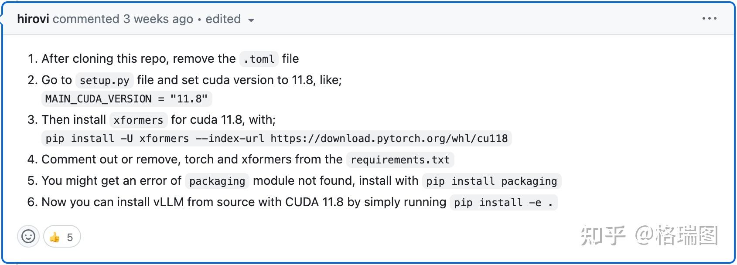Image resolution: width=737 pixels, height=265 pixels.
Task: Click the packaging code word after "error of"
Action: click(217, 181)
